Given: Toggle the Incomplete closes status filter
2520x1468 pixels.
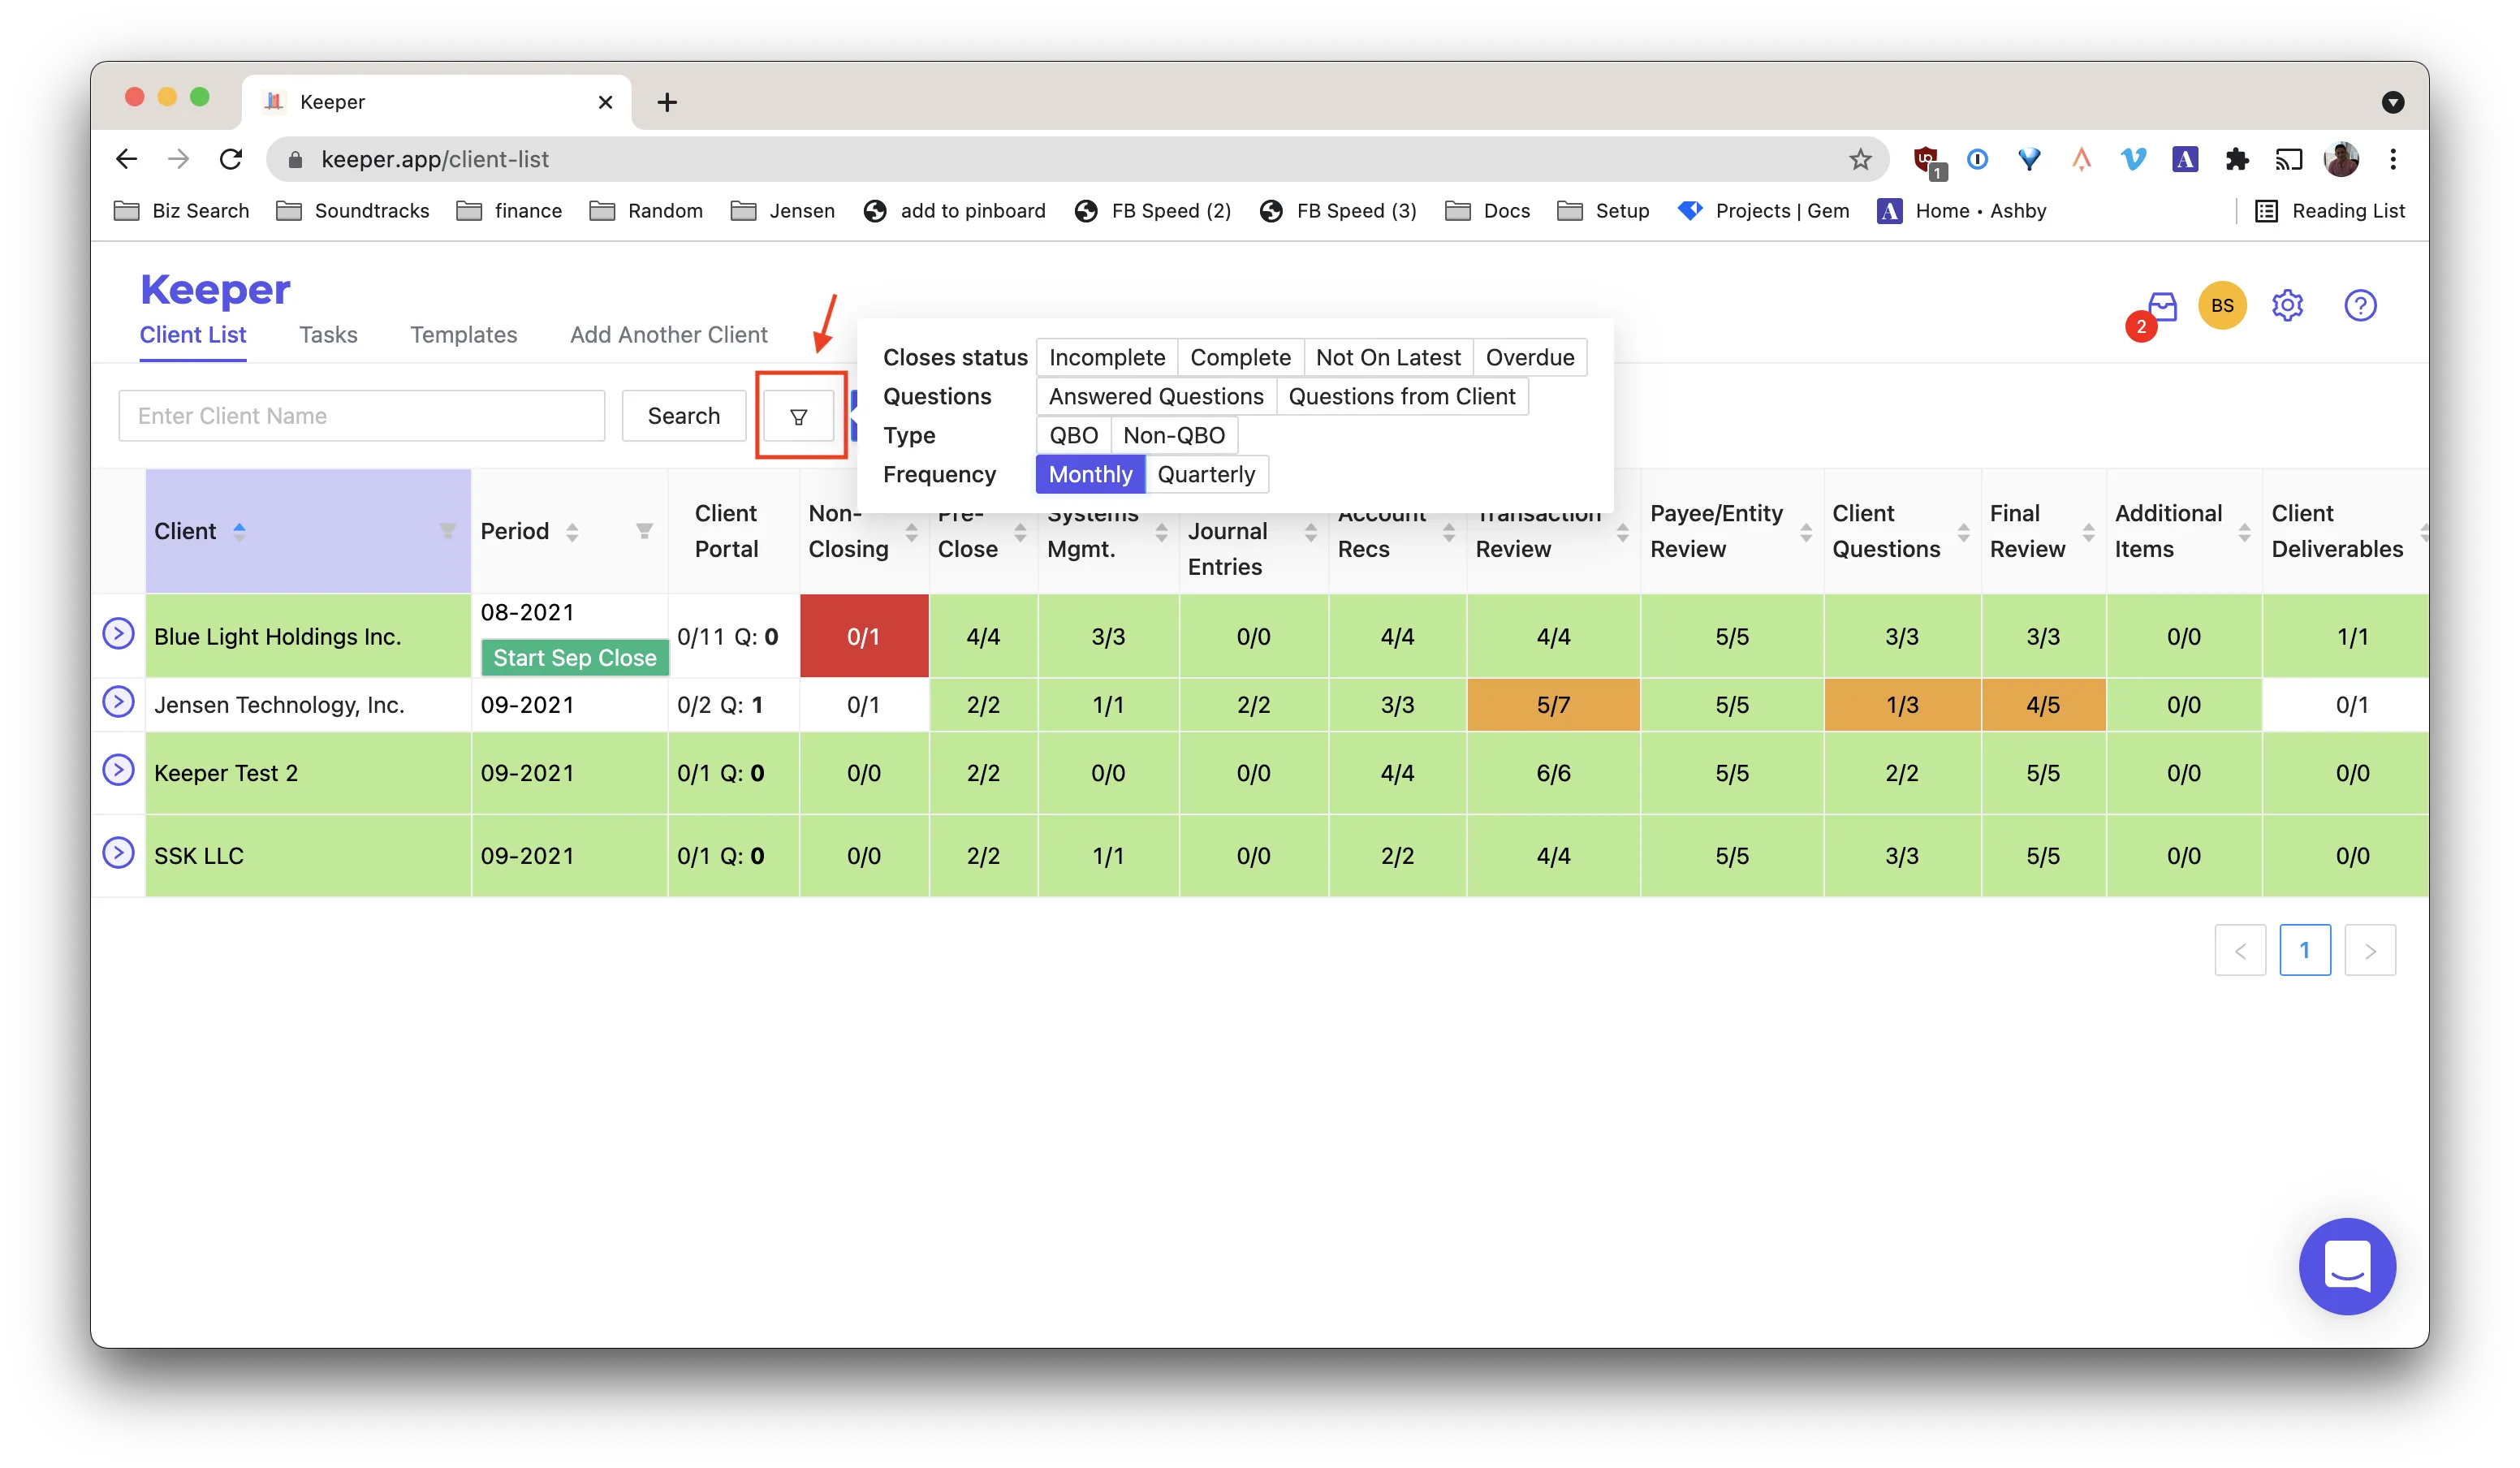Looking at the screenshot, I should 1107,357.
